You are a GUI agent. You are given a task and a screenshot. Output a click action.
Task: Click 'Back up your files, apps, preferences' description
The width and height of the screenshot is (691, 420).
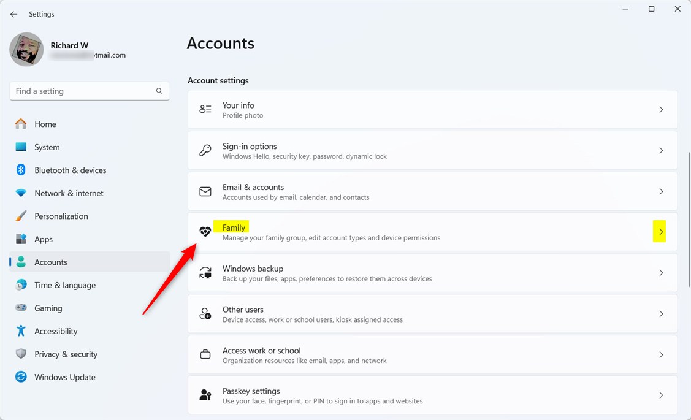[327, 279]
